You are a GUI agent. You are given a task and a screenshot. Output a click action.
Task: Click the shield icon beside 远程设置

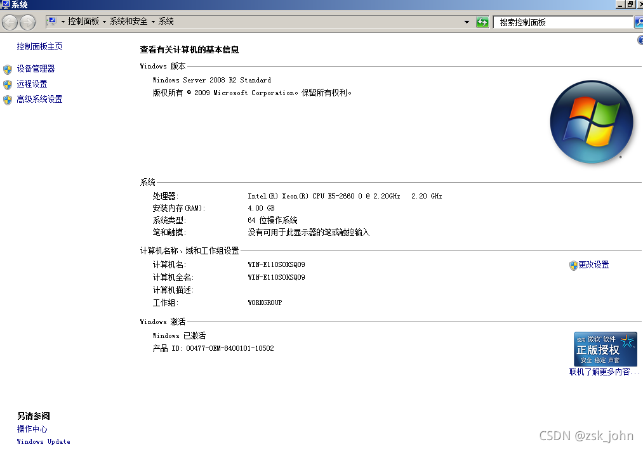coord(8,84)
